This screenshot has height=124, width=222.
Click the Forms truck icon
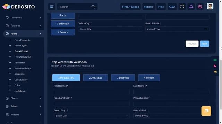tap(7, 34)
